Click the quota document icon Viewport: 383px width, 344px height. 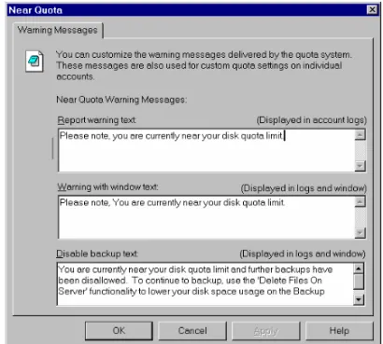(35, 61)
